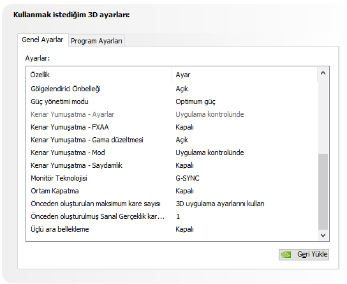This screenshot has width=347, height=284.
Task: Select Kenar Yumuşatma - Gama düzeltmesi row
Action: tap(172, 140)
